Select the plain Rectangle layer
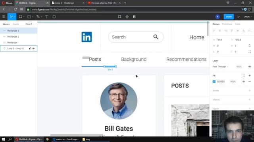 19,43
